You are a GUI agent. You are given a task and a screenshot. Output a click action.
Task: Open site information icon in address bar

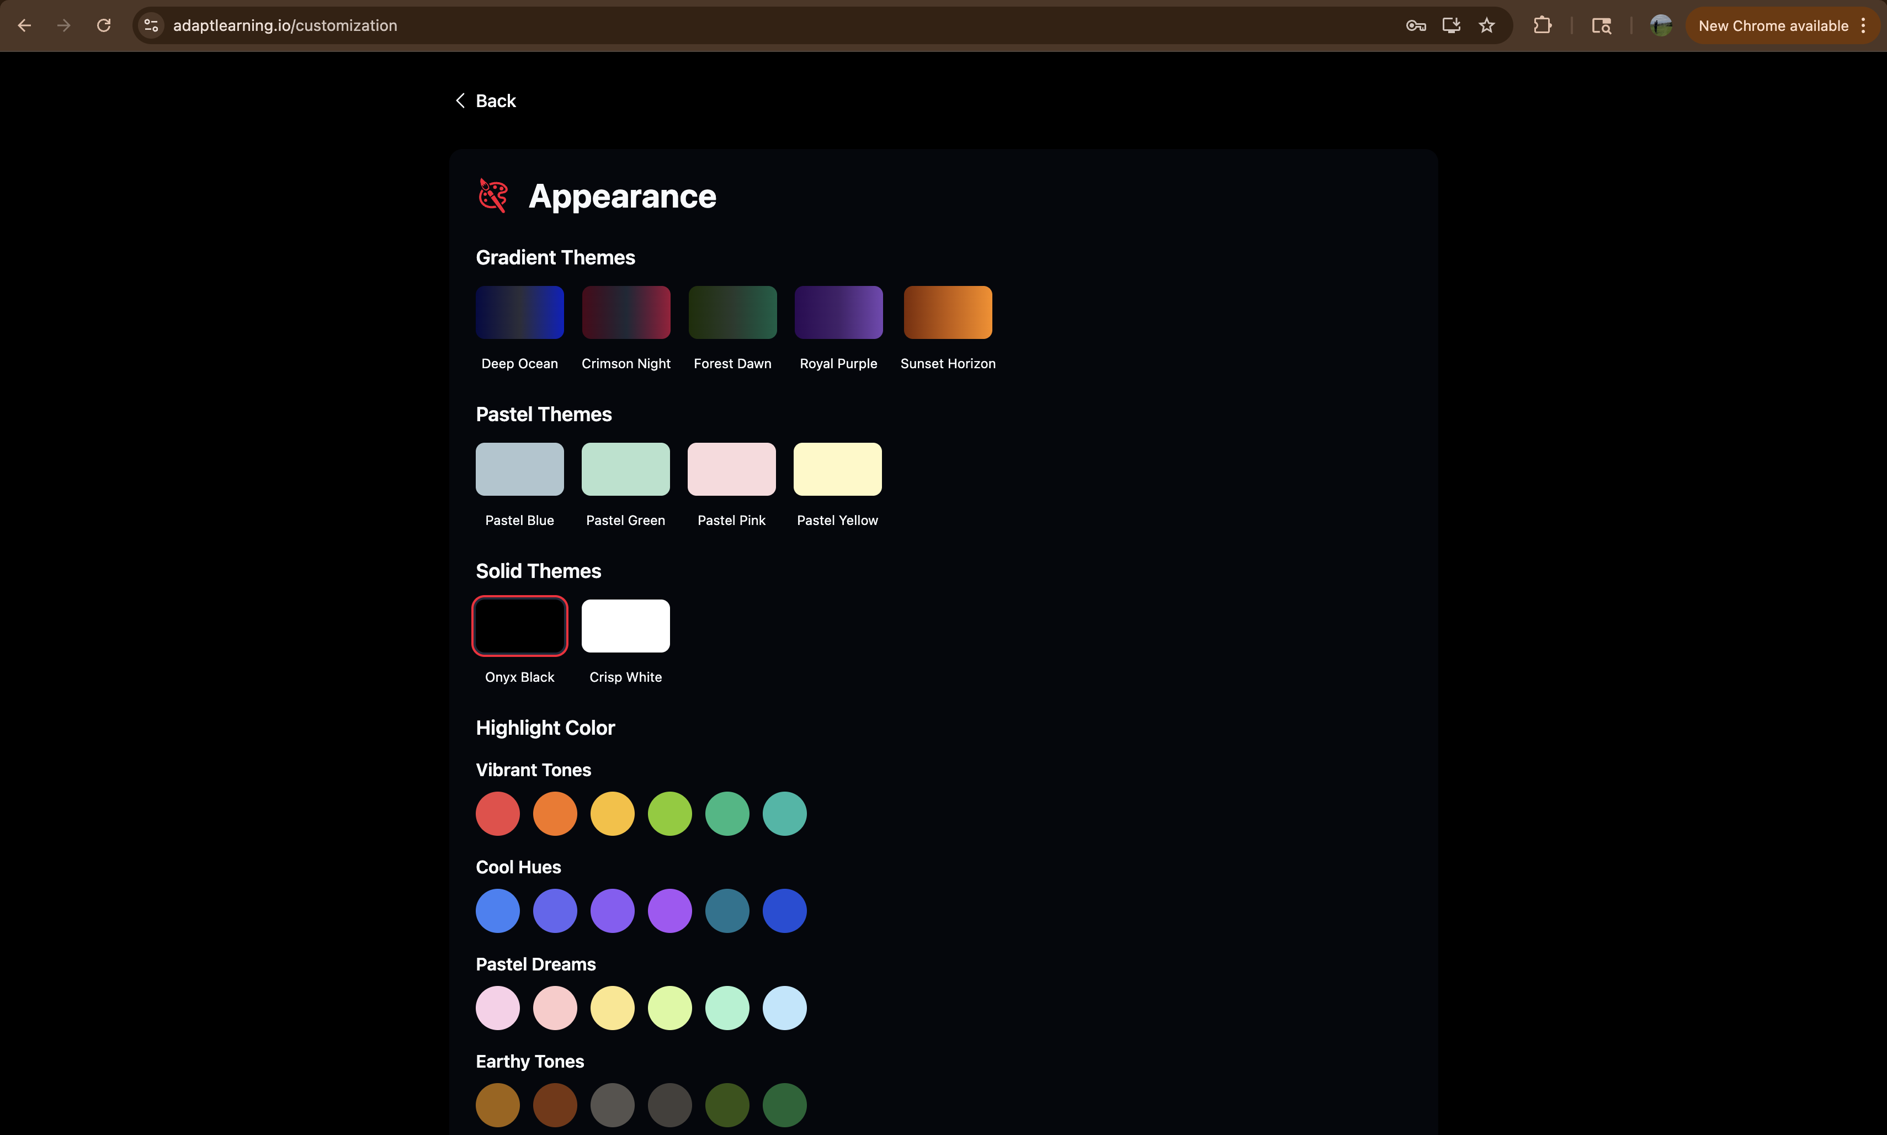(151, 25)
